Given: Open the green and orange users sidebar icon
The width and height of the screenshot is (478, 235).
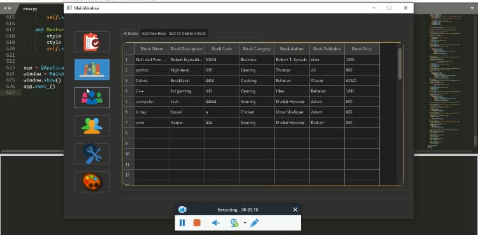Looking at the screenshot, I should 92,125.
